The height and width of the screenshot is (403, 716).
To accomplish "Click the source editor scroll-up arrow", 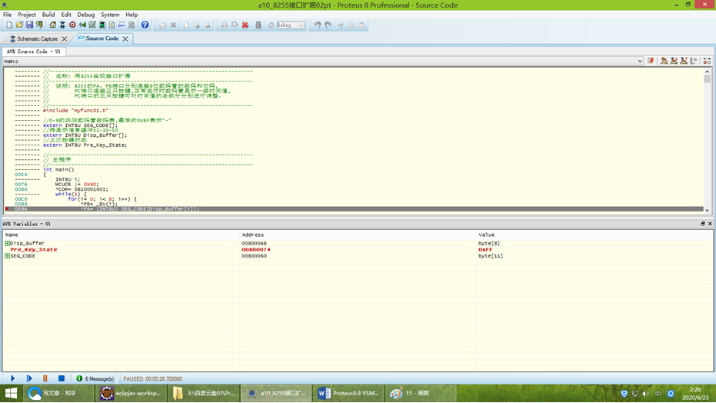I will (708, 72).
